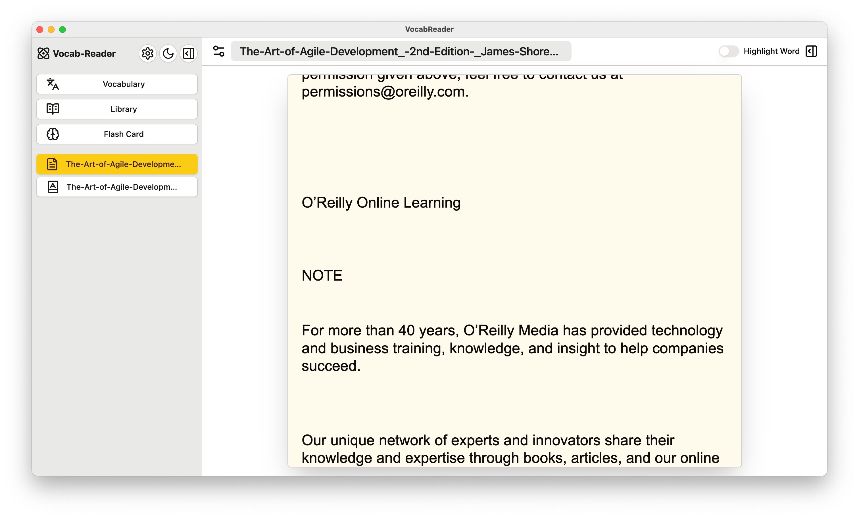Image resolution: width=859 pixels, height=518 pixels.
Task: Open the Vocabulary section
Action: pyautogui.click(x=117, y=84)
